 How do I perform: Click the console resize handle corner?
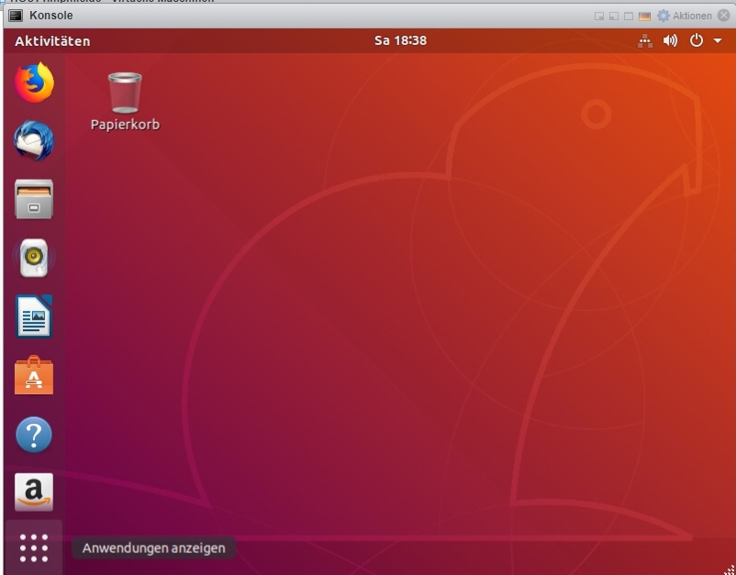pos(730,569)
